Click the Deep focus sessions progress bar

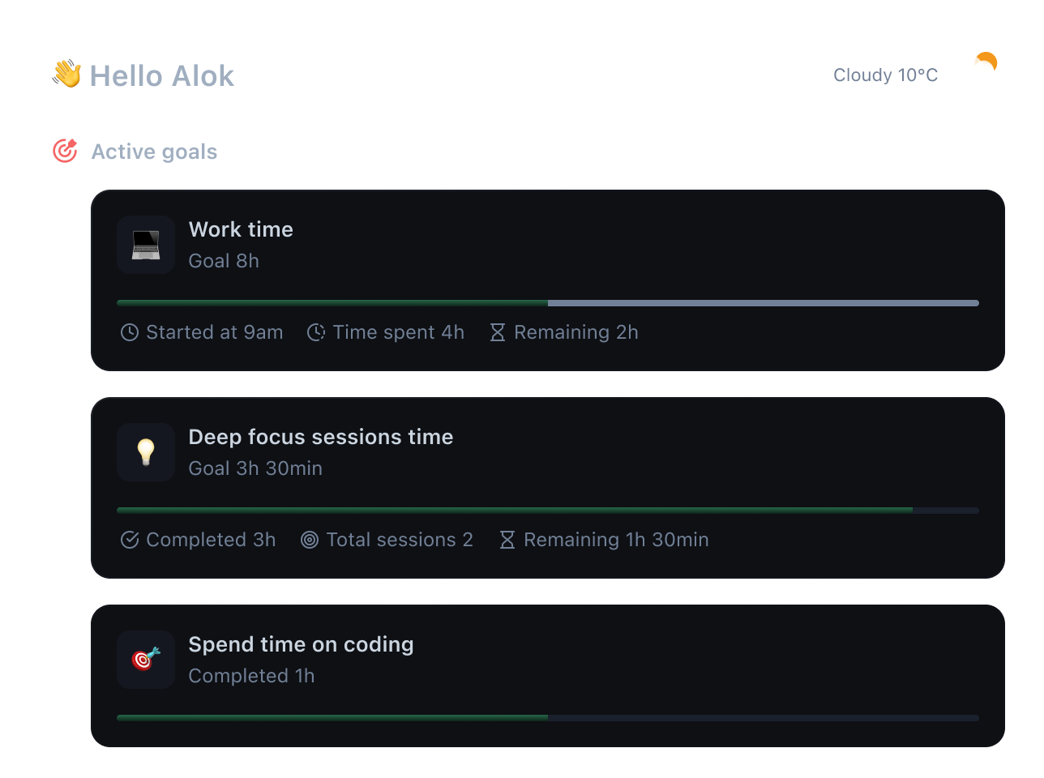click(548, 511)
